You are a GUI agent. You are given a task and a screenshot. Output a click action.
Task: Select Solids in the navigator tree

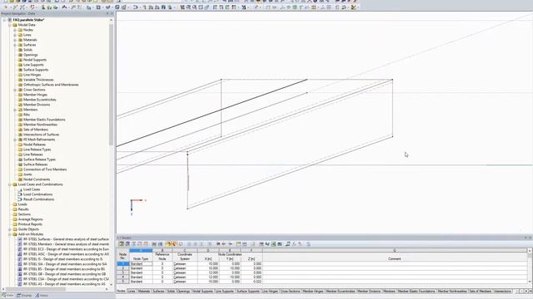(27, 50)
